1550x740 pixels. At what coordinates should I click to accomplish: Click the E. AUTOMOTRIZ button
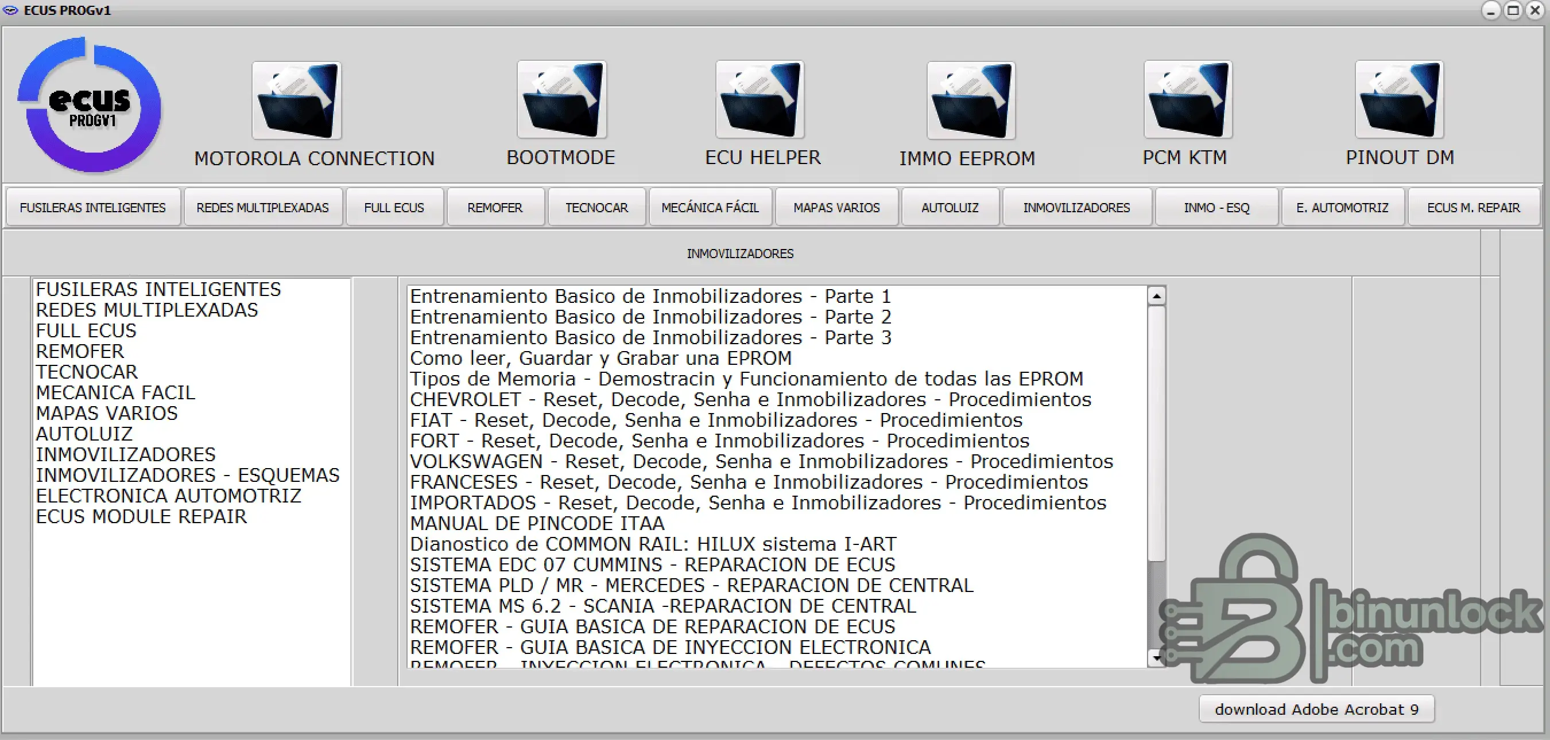pos(1342,208)
